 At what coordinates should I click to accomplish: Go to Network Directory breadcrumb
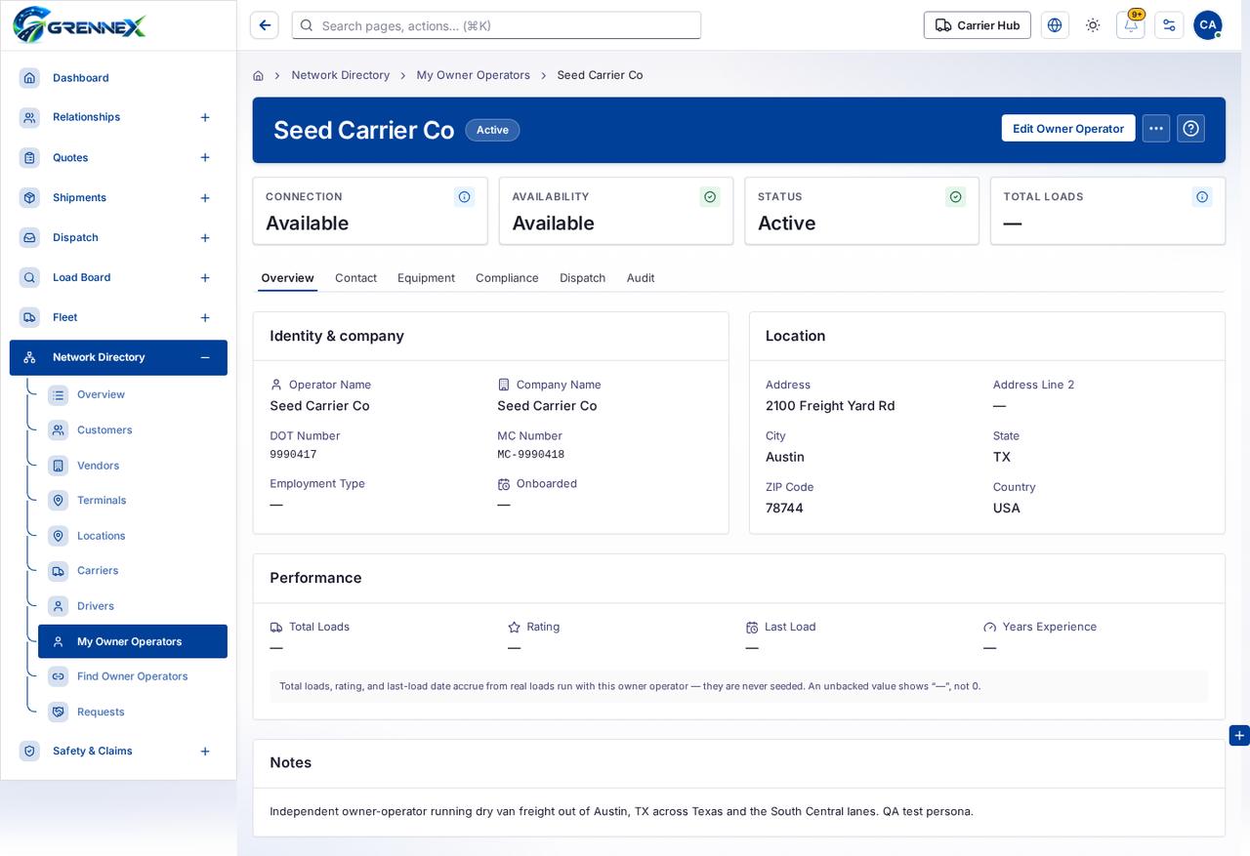coord(341,75)
